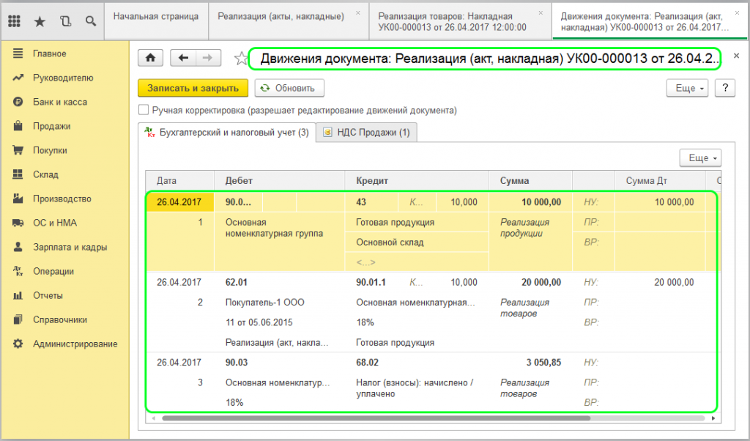The height and width of the screenshot is (441, 750).
Task: Open the sections grid menu icon
Action: click(14, 21)
